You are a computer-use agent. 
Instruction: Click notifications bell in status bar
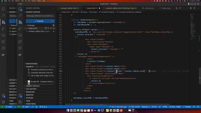click(198, 107)
